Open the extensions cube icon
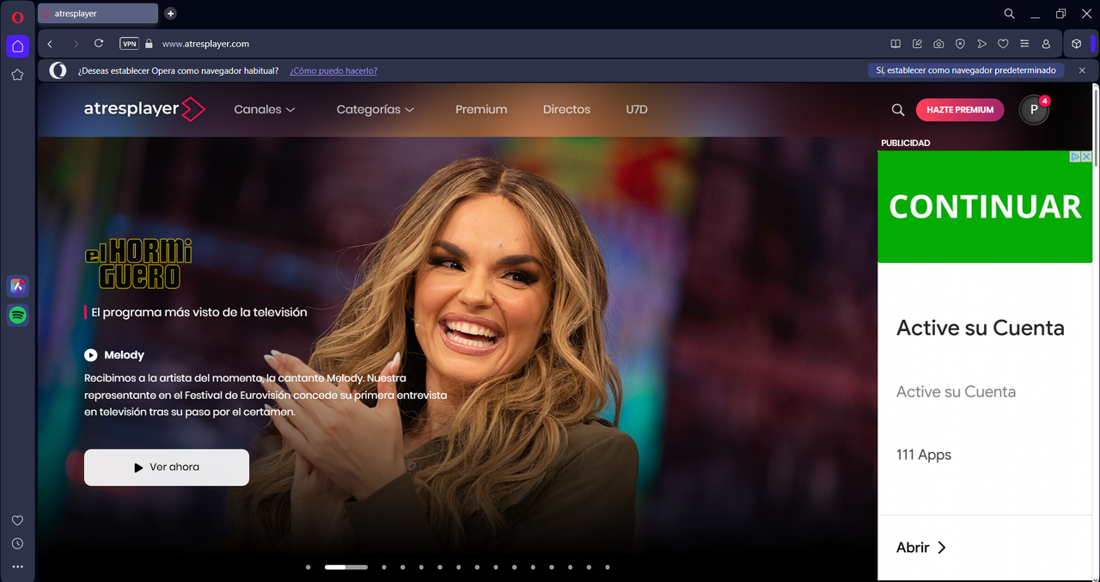1100x582 pixels. (x=1076, y=44)
